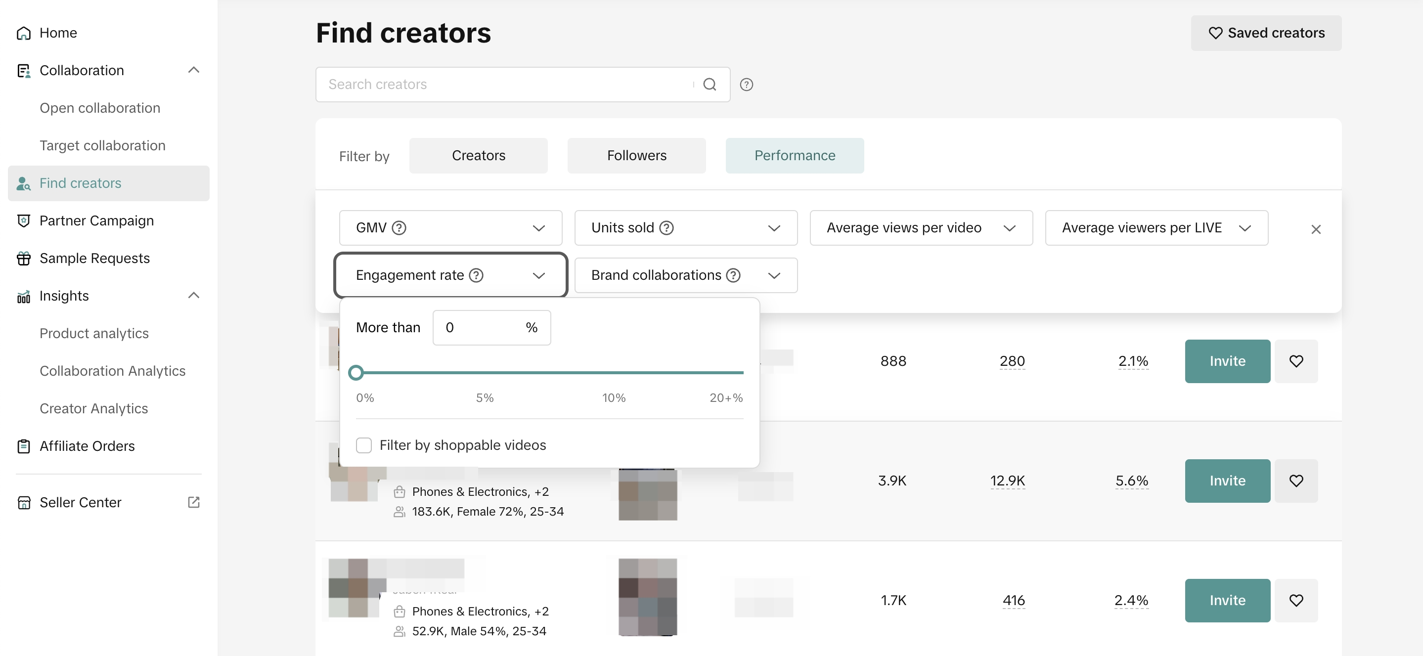Switch to the Followers filter tab
This screenshot has width=1423, height=656.
(x=636, y=156)
